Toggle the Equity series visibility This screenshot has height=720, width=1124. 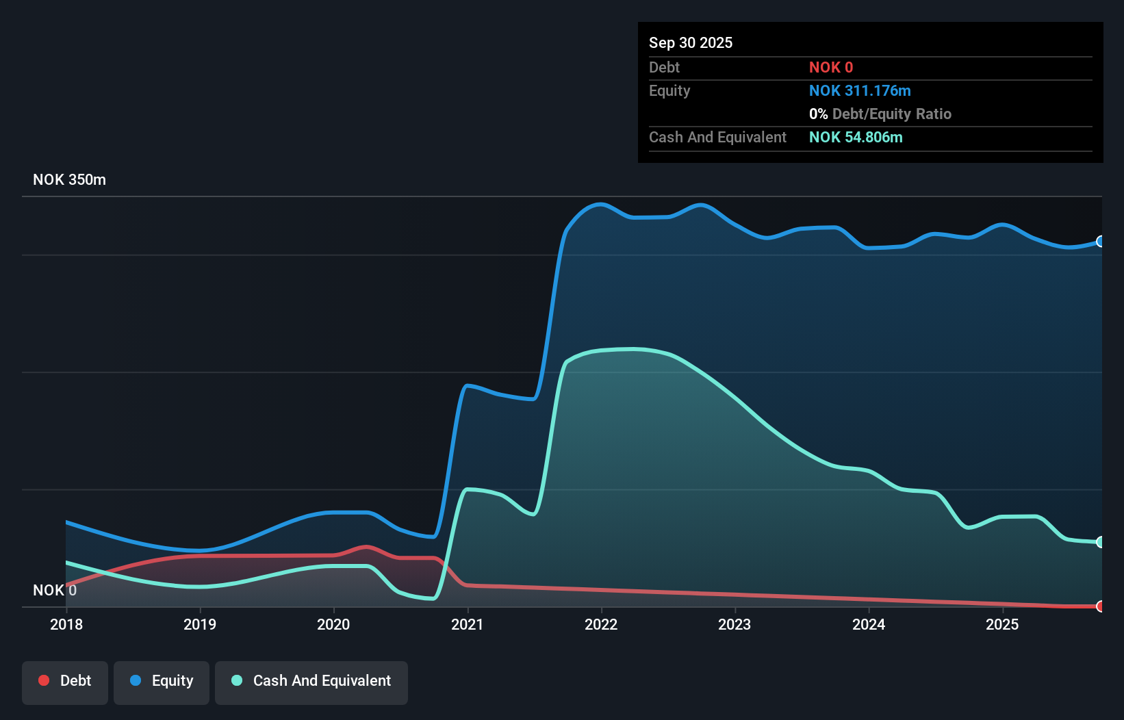[x=161, y=682]
